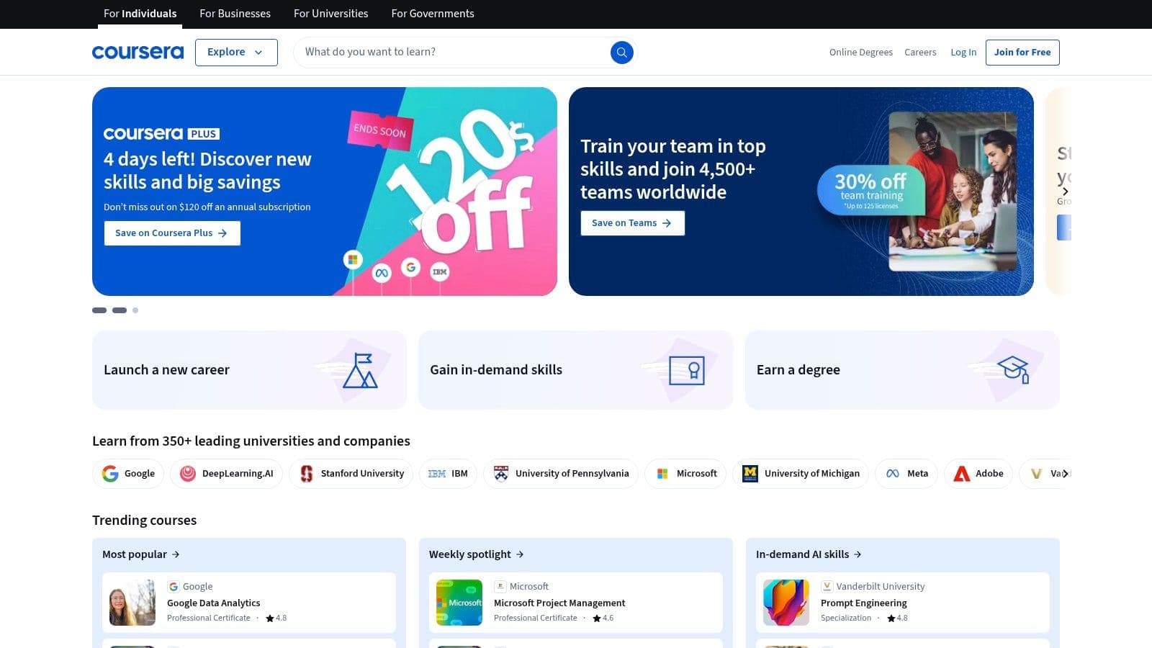The image size is (1152, 648).
Task: Click the Coursera logo
Action: pos(138,53)
